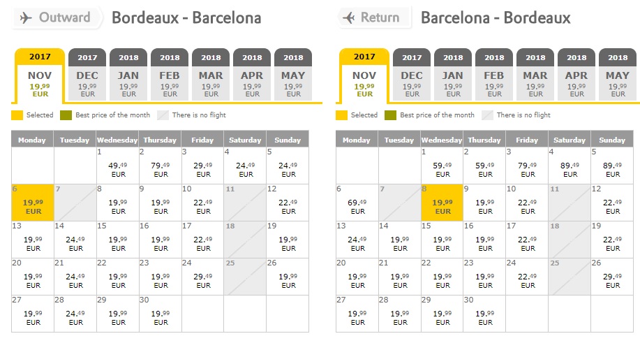Screen dimensions: 640x343
Task: Choose Return November 26 fare of 29.49 EUR
Action: point(612,277)
